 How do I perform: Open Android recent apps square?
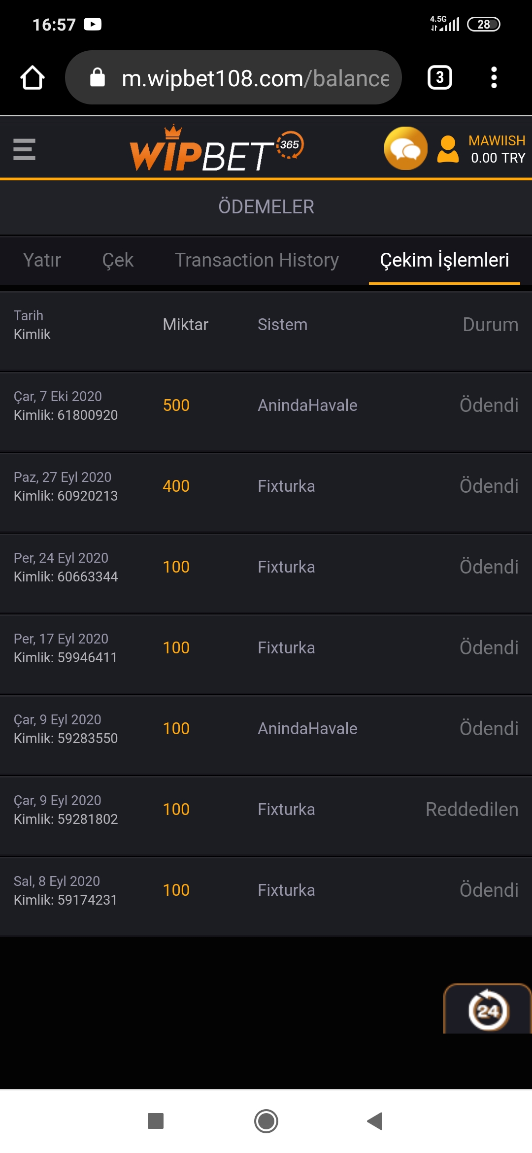click(x=156, y=1121)
